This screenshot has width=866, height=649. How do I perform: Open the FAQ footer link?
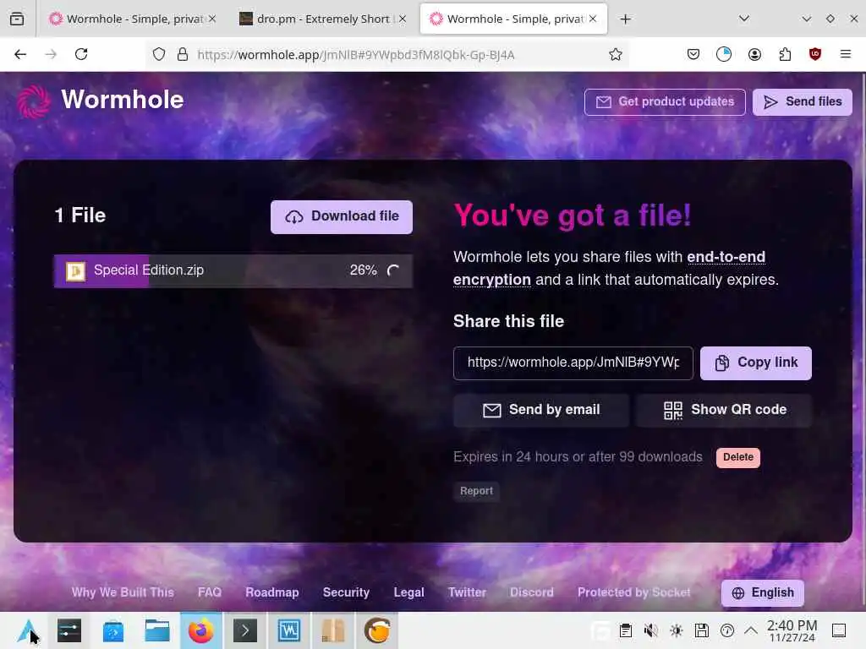point(210,592)
